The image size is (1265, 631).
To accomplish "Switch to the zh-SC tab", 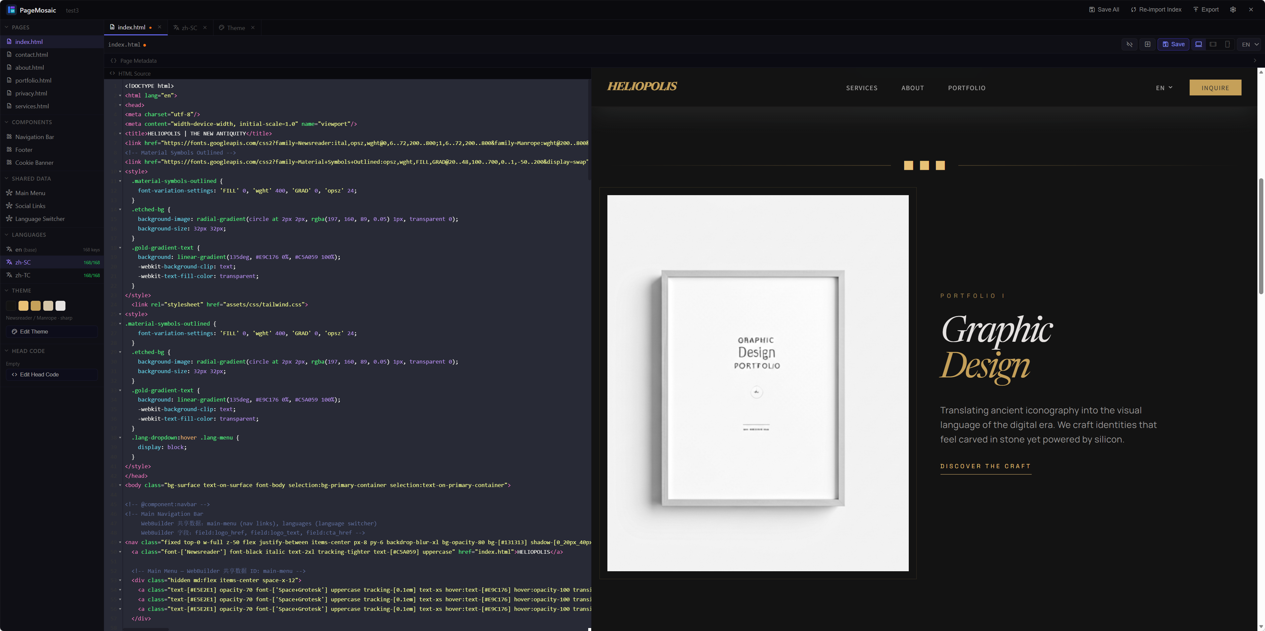I will pos(189,27).
